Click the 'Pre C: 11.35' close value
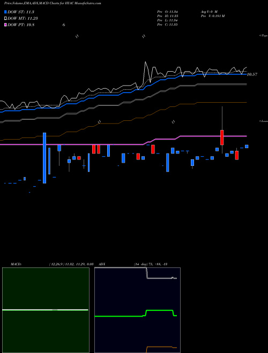Screen dimensions: 268x353 click(167, 25)
